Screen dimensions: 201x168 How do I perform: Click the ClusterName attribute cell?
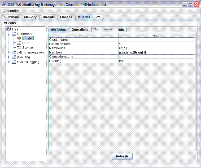(84, 39)
